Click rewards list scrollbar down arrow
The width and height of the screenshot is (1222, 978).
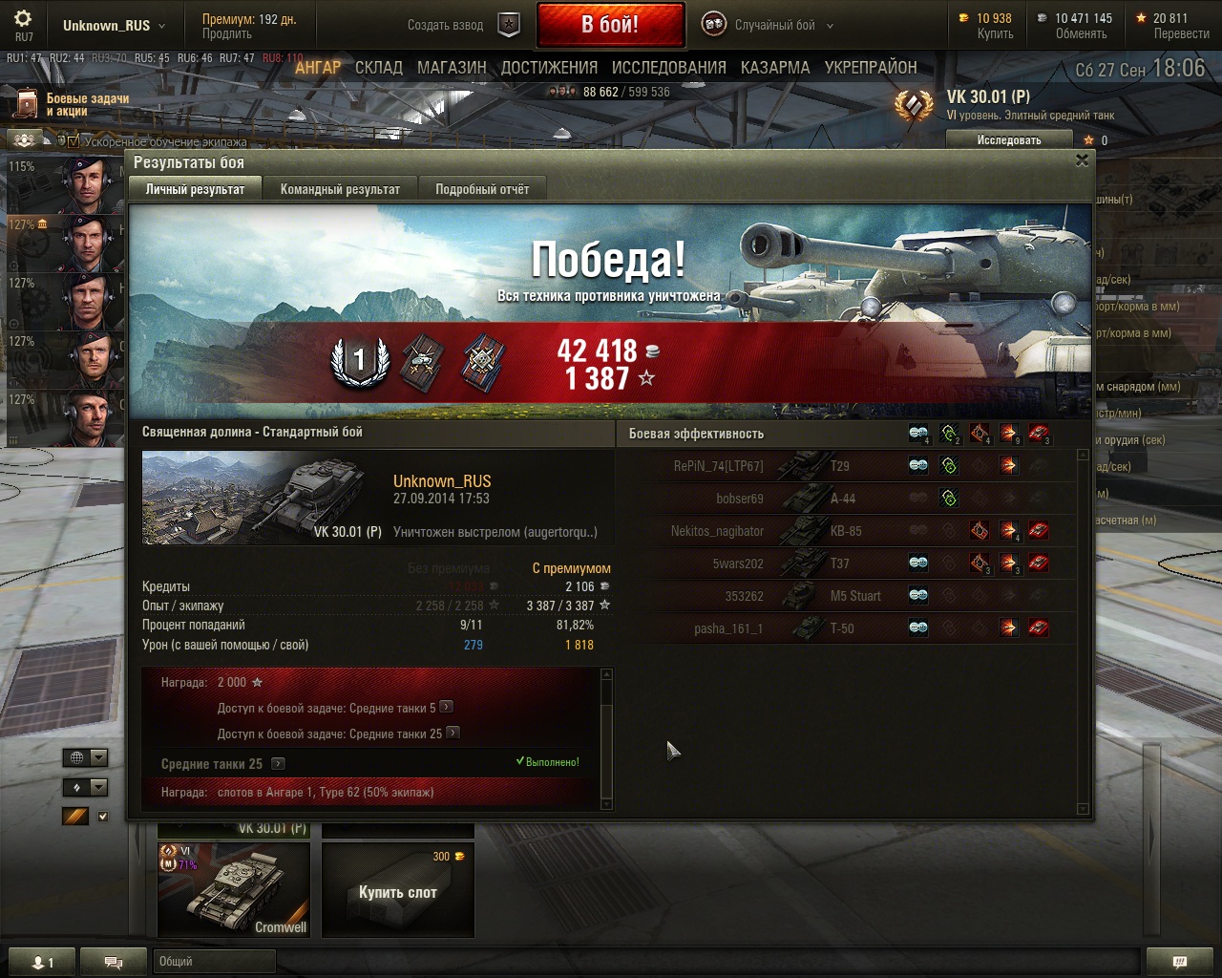tap(606, 804)
